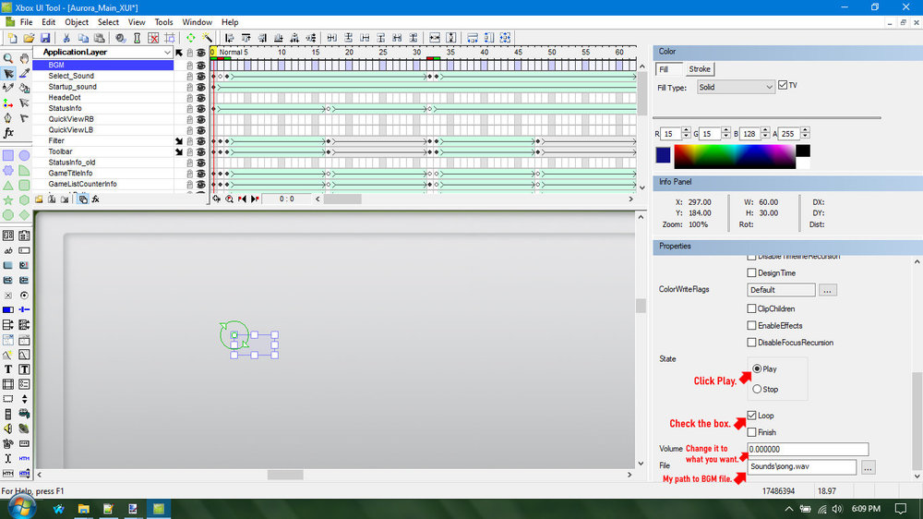
Task: Select the Star shape tool
Action: [x=8, y=200]
